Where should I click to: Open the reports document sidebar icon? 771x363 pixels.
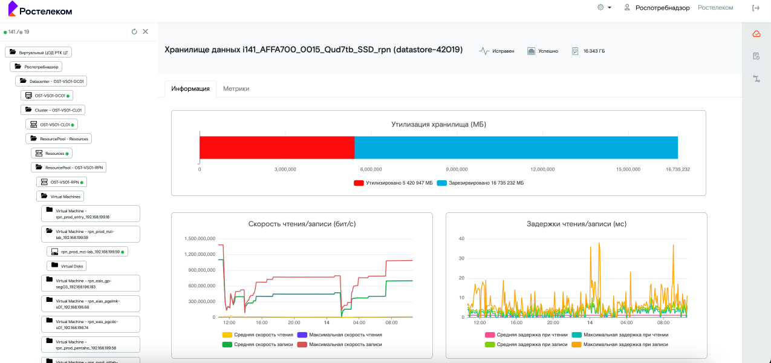pyautogui.click(x=756, y=56)
